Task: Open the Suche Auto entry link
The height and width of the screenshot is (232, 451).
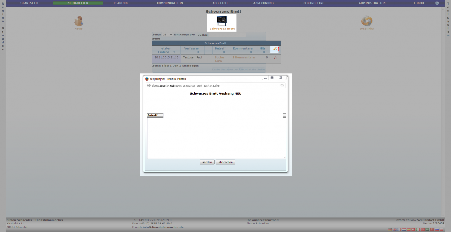Action: 219,59
